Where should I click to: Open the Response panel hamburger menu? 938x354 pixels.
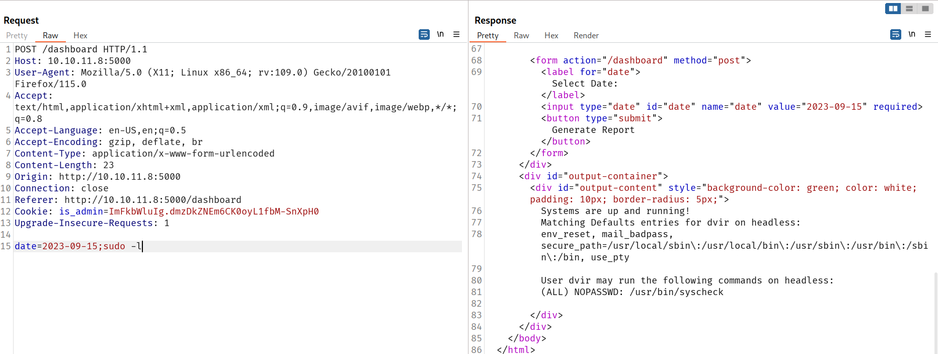click(928, 34)
